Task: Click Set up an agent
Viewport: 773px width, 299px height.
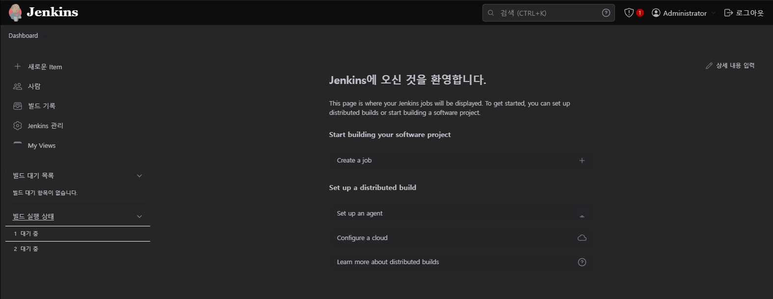Action: point(460,214)
